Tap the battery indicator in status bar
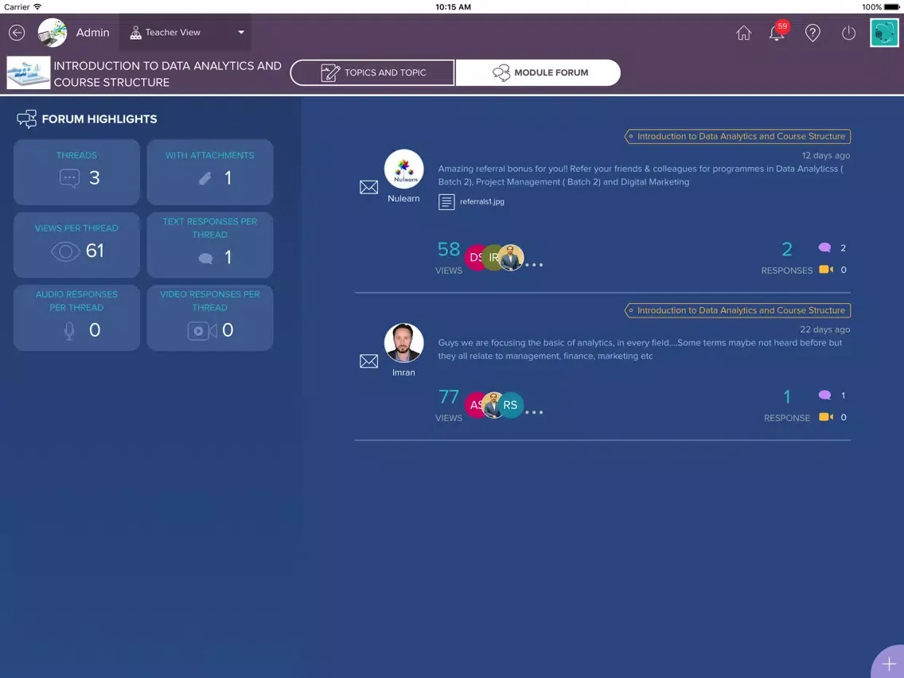This screenshot has width=904, height=678. coord(891,7)
